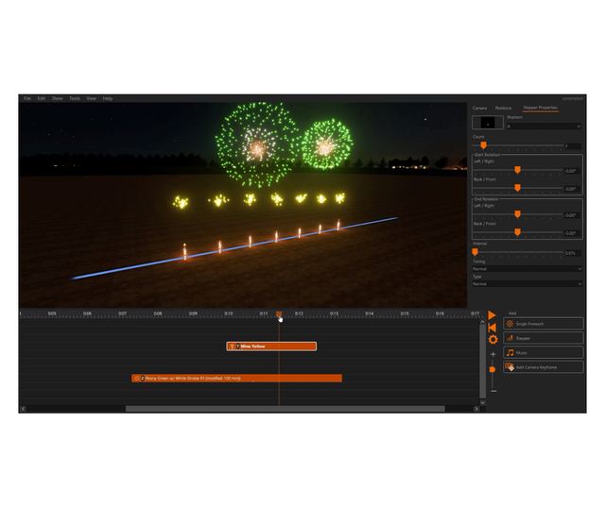Click the 0:14 mark on timeline ruler
605x508 pixels.
pyautogui.click(x=370, y=313)
